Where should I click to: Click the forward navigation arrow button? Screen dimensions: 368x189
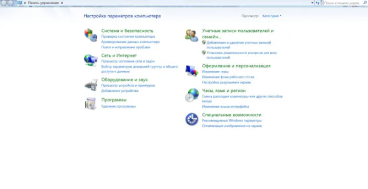(11, 3)
